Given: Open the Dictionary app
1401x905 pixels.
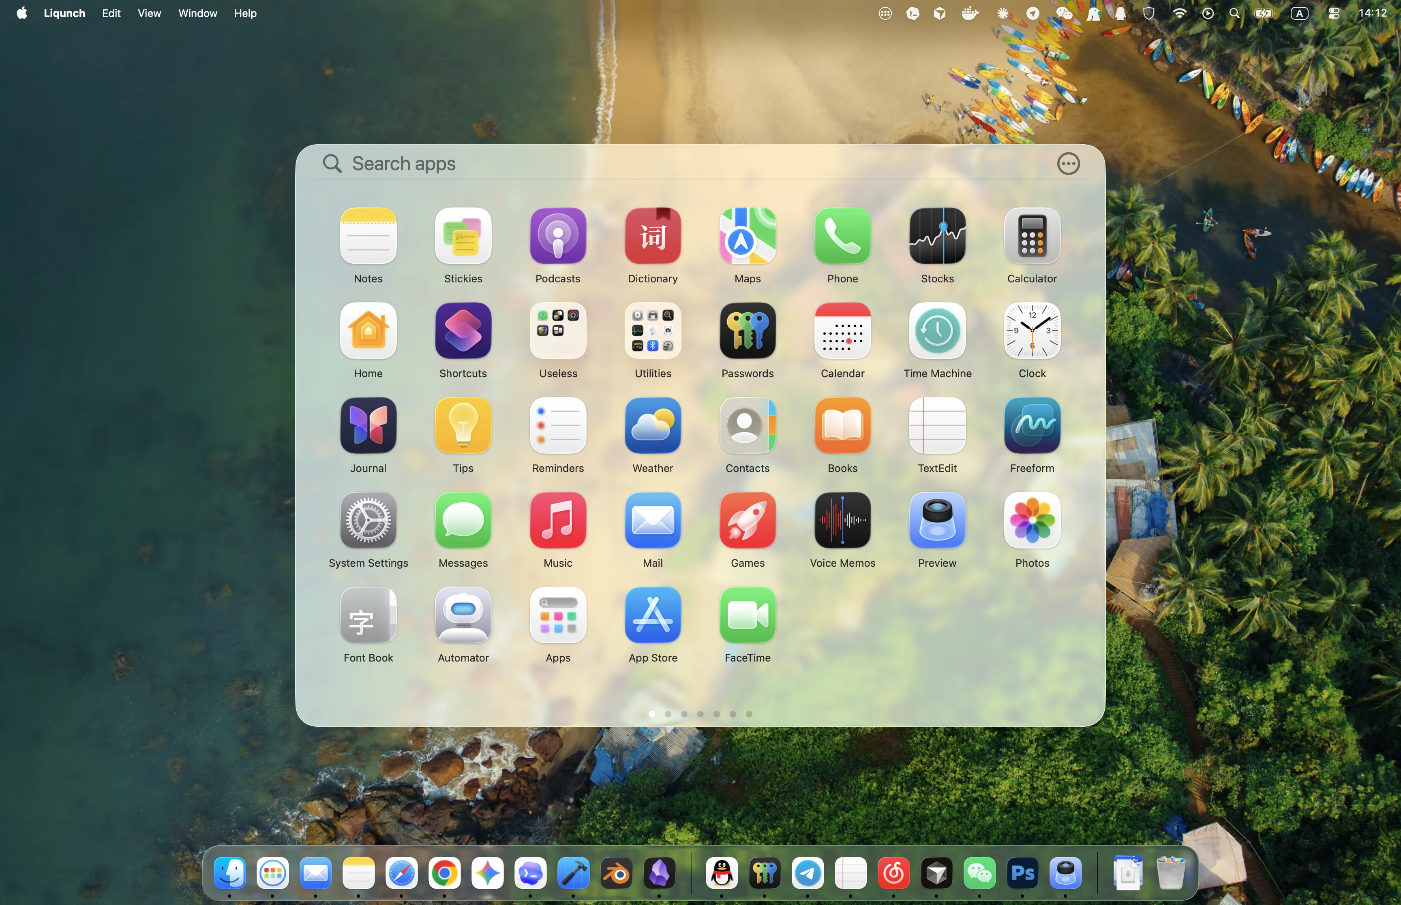Looking at the screenshot, I should (653, 236).
